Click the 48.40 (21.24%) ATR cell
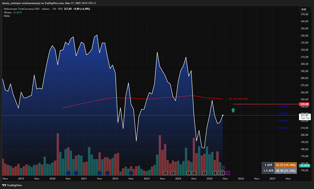314x189 pixels. (x=285, y=171)
